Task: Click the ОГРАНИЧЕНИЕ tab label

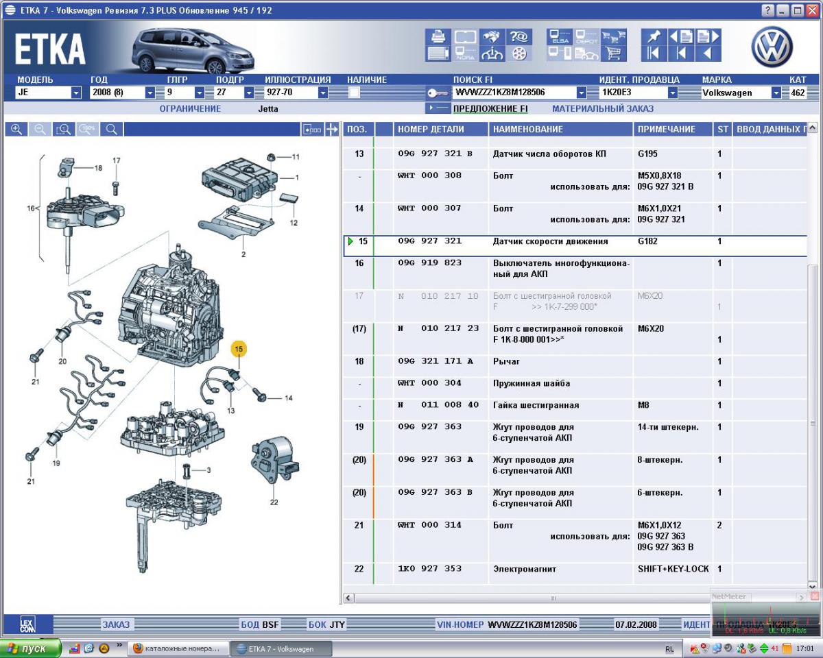Action: coord(190,108)
